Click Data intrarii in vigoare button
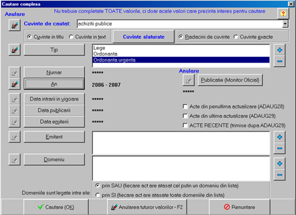Image resolution: width=296 pixels, height=215 pixels. [x=54, y=99]
